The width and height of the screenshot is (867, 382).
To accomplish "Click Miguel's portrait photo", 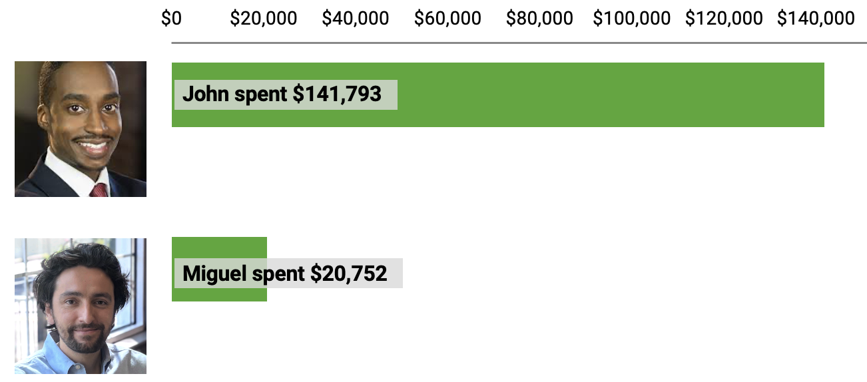I will click(x=81, y=306).
